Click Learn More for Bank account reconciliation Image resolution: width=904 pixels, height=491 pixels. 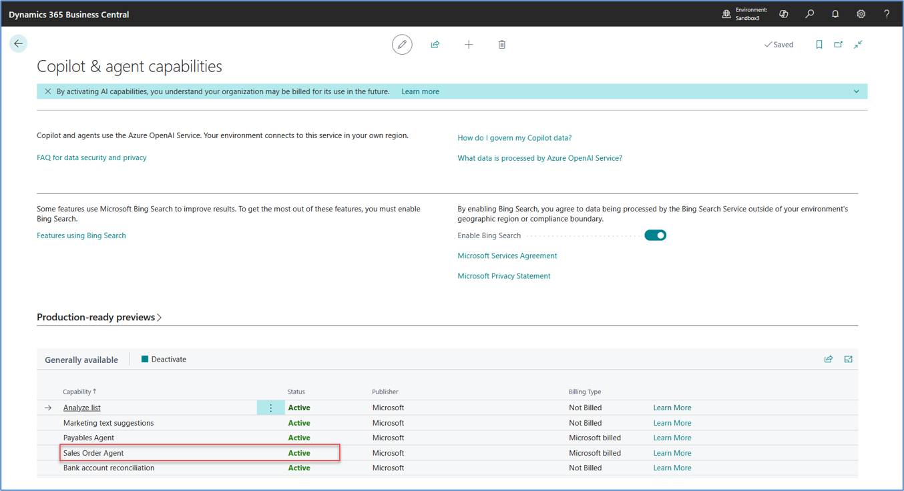[672, 468]
